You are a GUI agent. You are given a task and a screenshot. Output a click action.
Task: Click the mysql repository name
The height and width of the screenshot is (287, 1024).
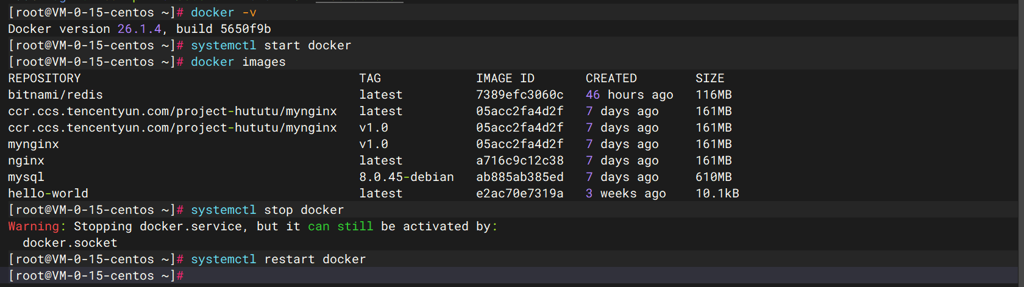[26, 177]
